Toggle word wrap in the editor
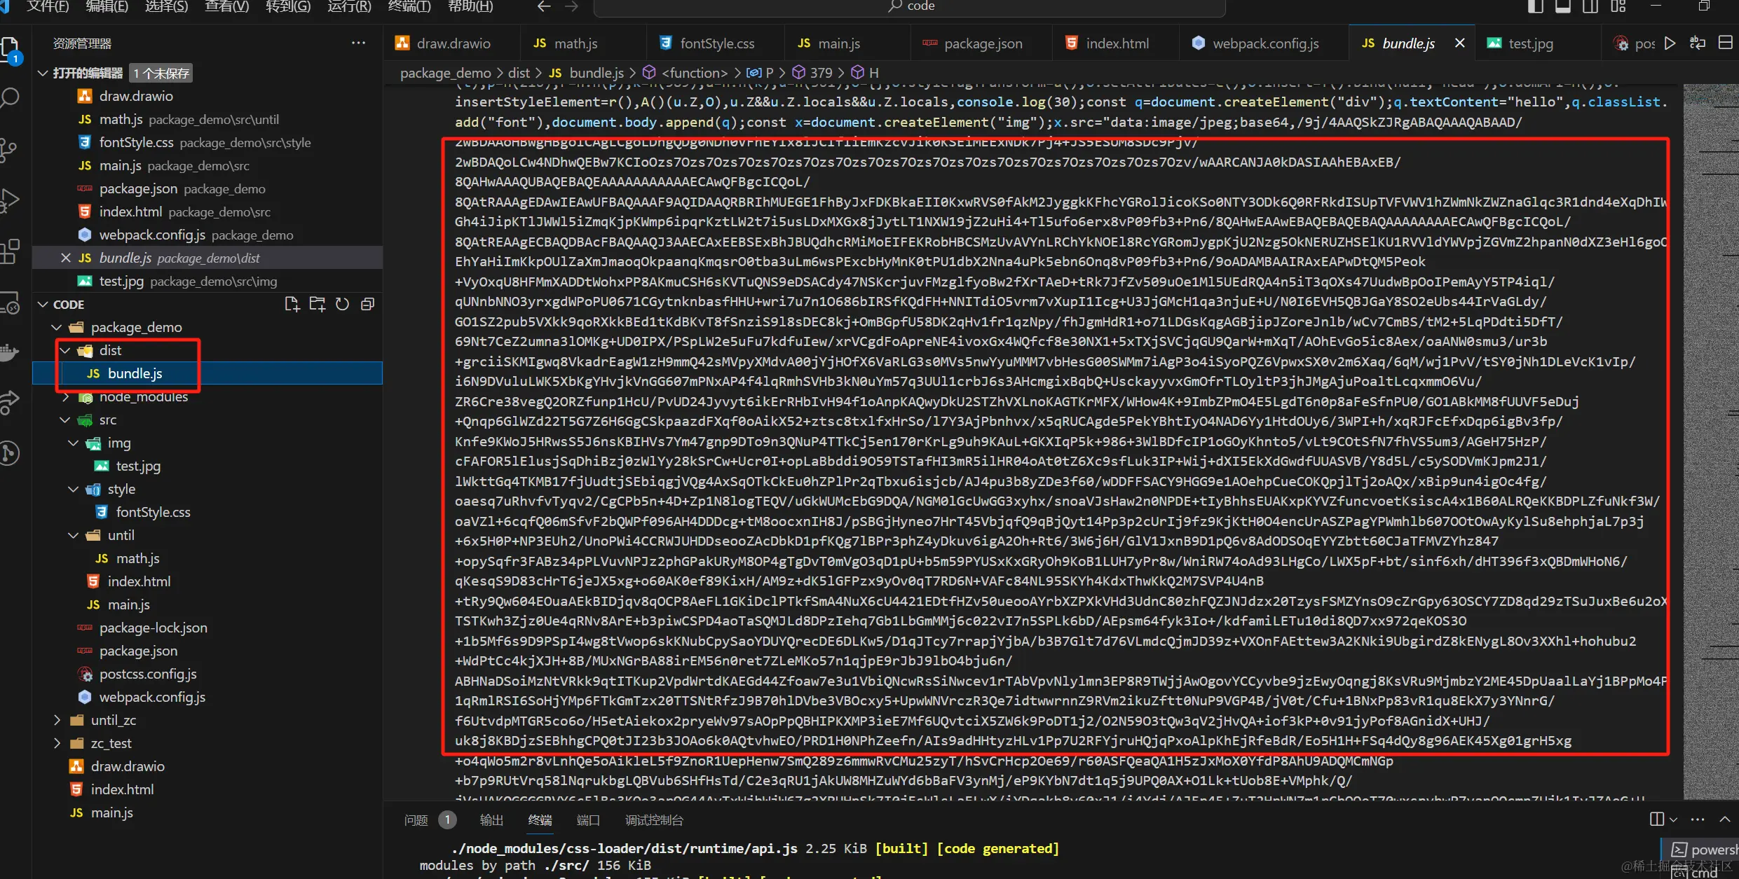Image resolution: width=1739 pixels, height=879 pixels. pyautogui.click(x=1698, y=43)
